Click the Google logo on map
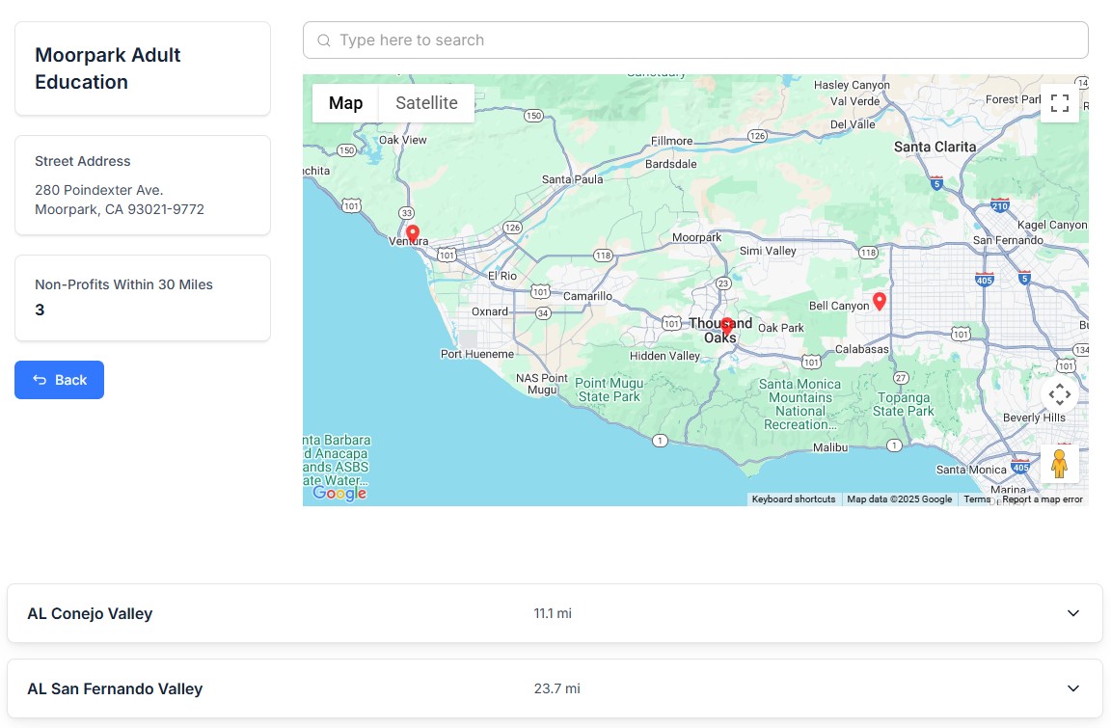This screenshot has height=728, width=1111. (x=339, y=493)
